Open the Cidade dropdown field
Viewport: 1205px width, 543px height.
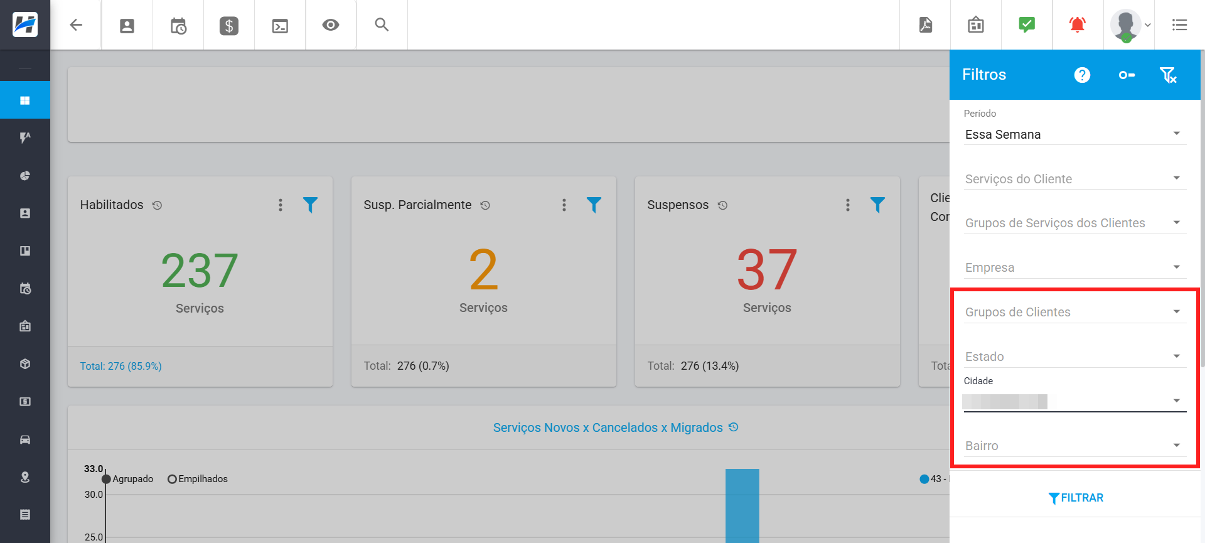click(1075, 401)
